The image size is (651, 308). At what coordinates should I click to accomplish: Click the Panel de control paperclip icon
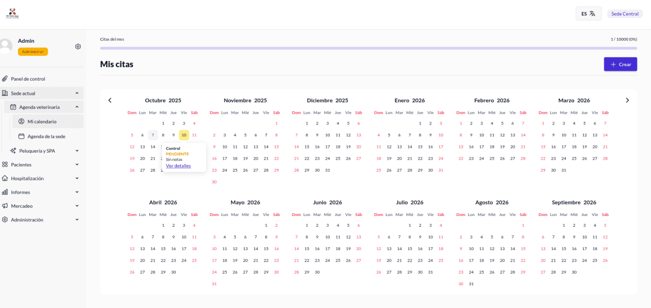pyautogui.click(x=5, y=79)
